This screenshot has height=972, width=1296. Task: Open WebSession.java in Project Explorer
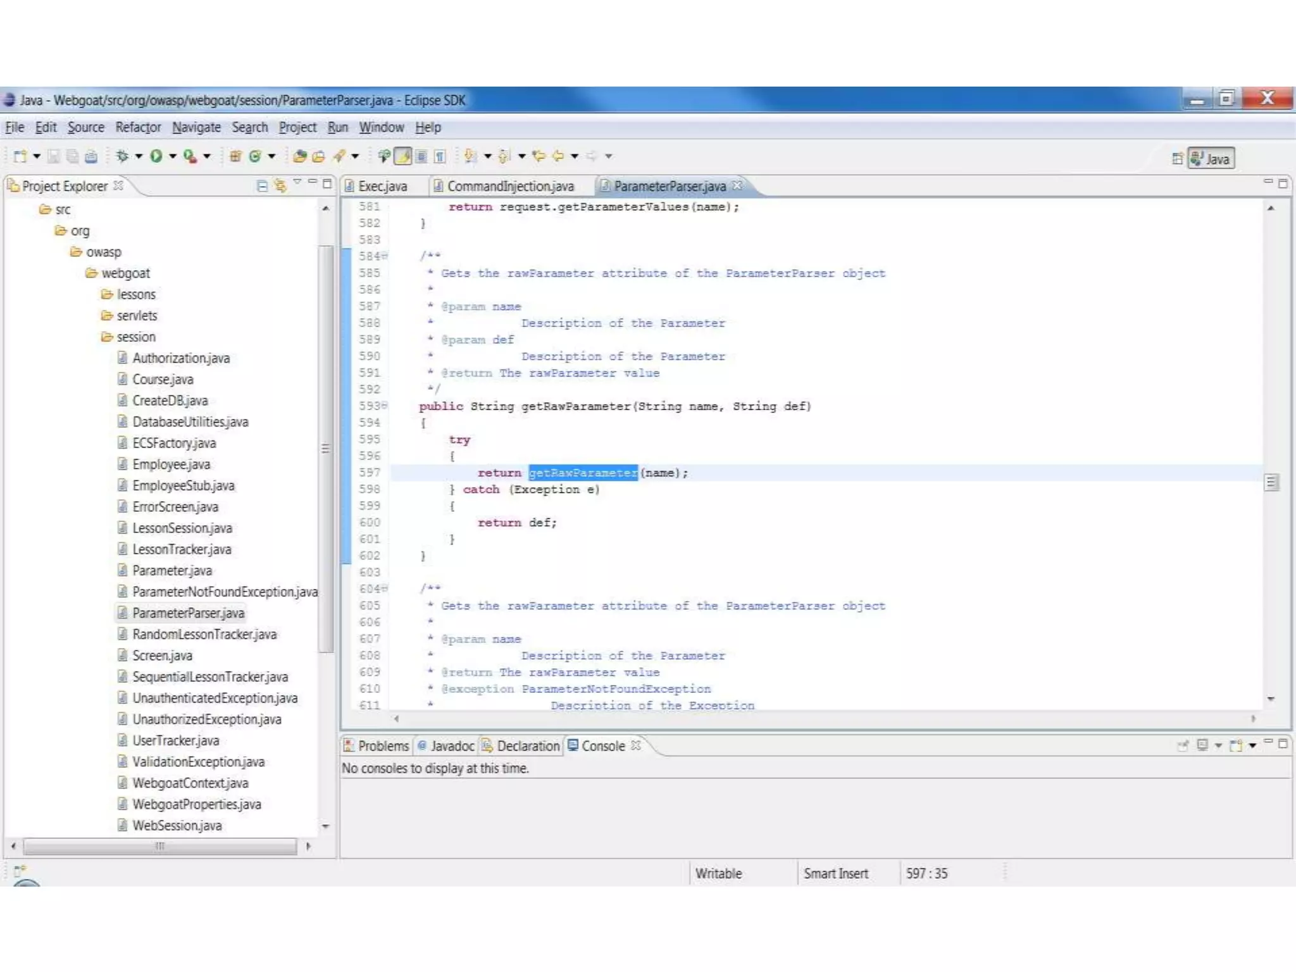click(x=177, y=825)
